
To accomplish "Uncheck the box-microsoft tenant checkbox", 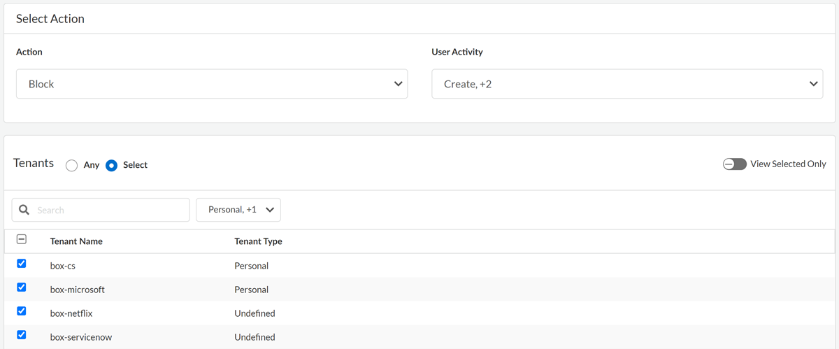I will [x=22, y=287].
